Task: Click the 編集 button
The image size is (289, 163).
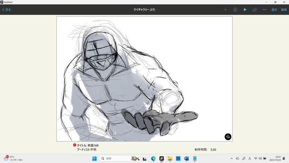Action: 284,10
